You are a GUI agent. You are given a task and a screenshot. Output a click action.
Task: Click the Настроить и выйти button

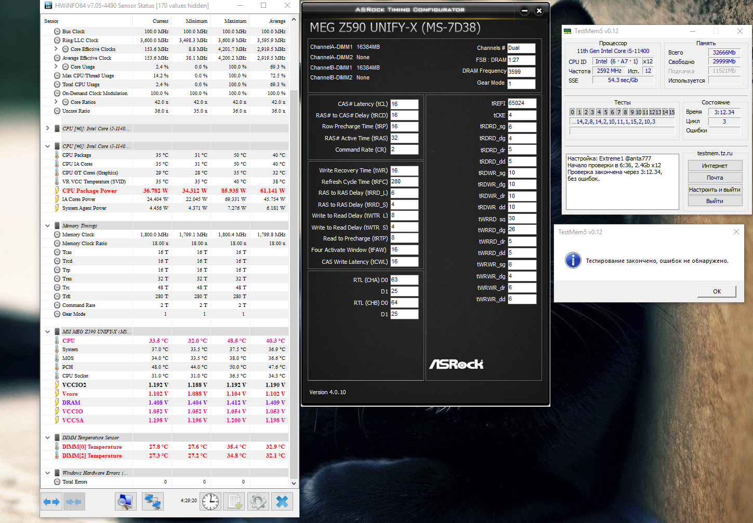click(x=715, y=190)
